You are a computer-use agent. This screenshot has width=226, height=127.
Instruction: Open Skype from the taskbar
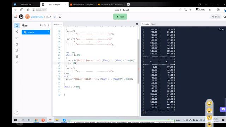(64, 120)
